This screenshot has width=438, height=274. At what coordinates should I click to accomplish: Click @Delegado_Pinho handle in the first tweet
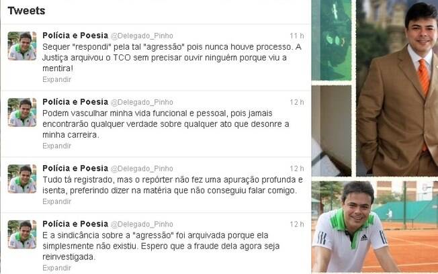(142, 36)
